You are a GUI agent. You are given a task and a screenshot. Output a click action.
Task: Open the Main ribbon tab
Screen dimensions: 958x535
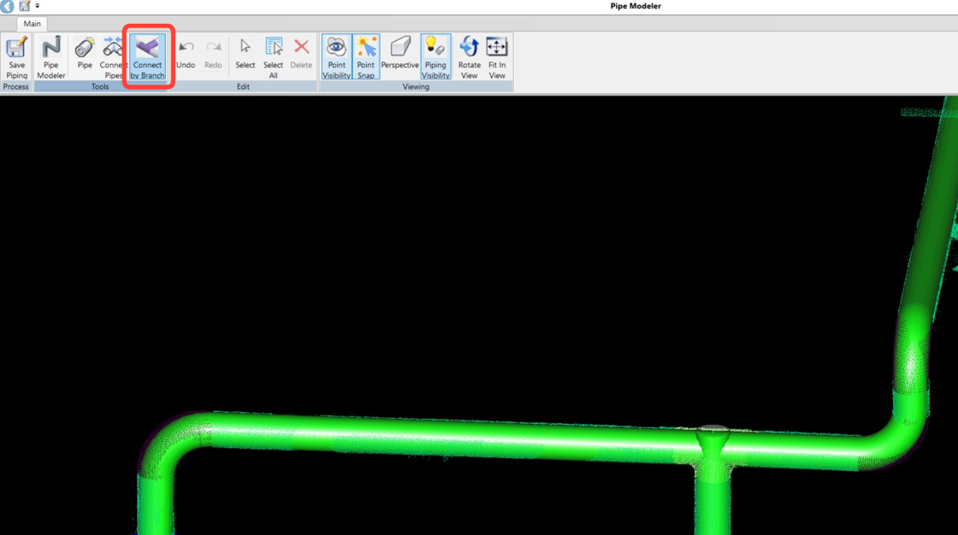coord(32,24)
